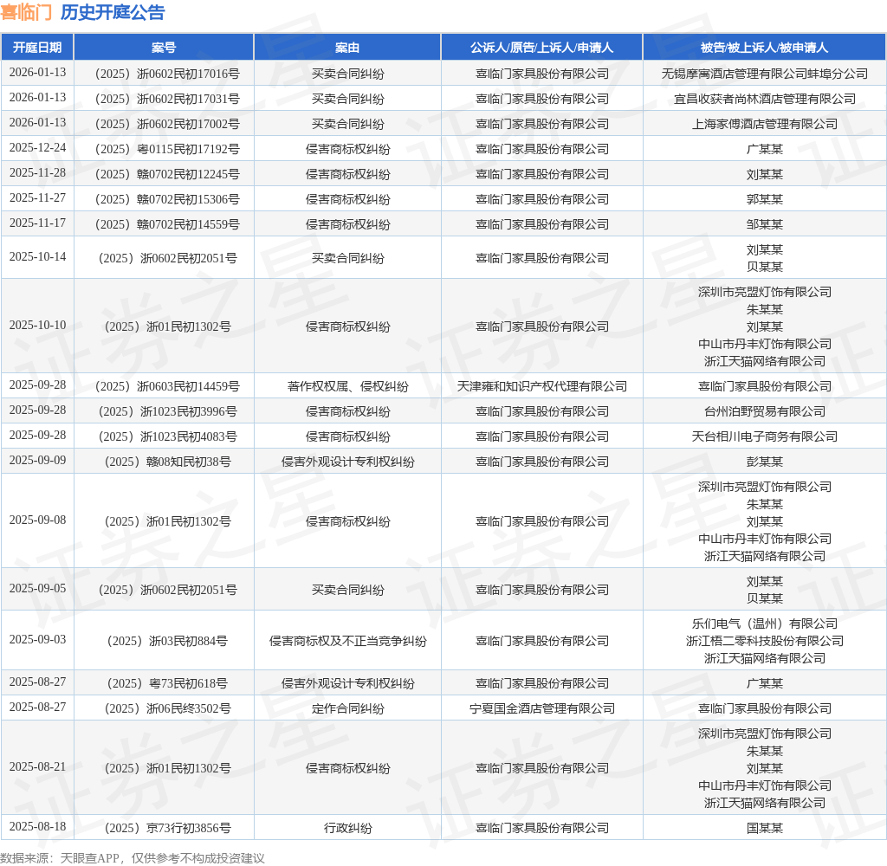Click the date 2025-10-14
Image resolution: width=887 pixels, height=866 pixels.
coord(37,257)
